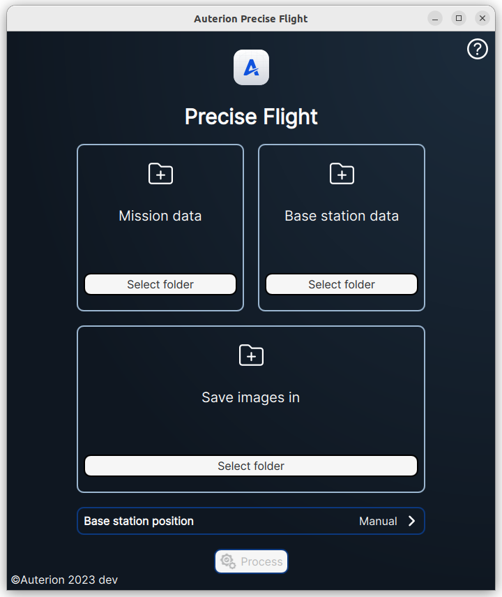Click the Mission data card title
The width and height of the screenshot is (502, 597).
[x=160, y=216]
